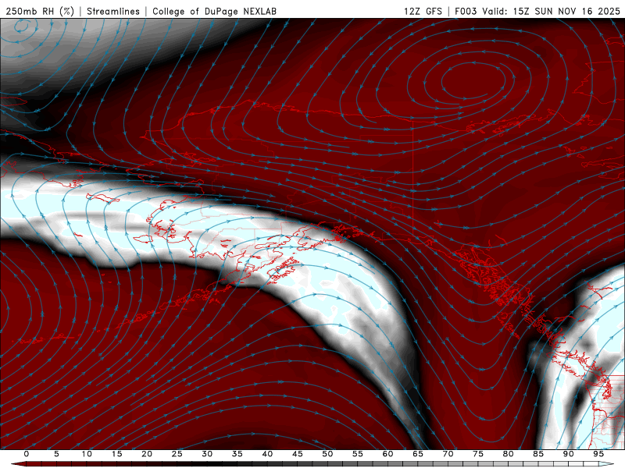Screen dimensions: 625x468
Task: Click the 70 label on the color scale
Action: pos(448,454)
